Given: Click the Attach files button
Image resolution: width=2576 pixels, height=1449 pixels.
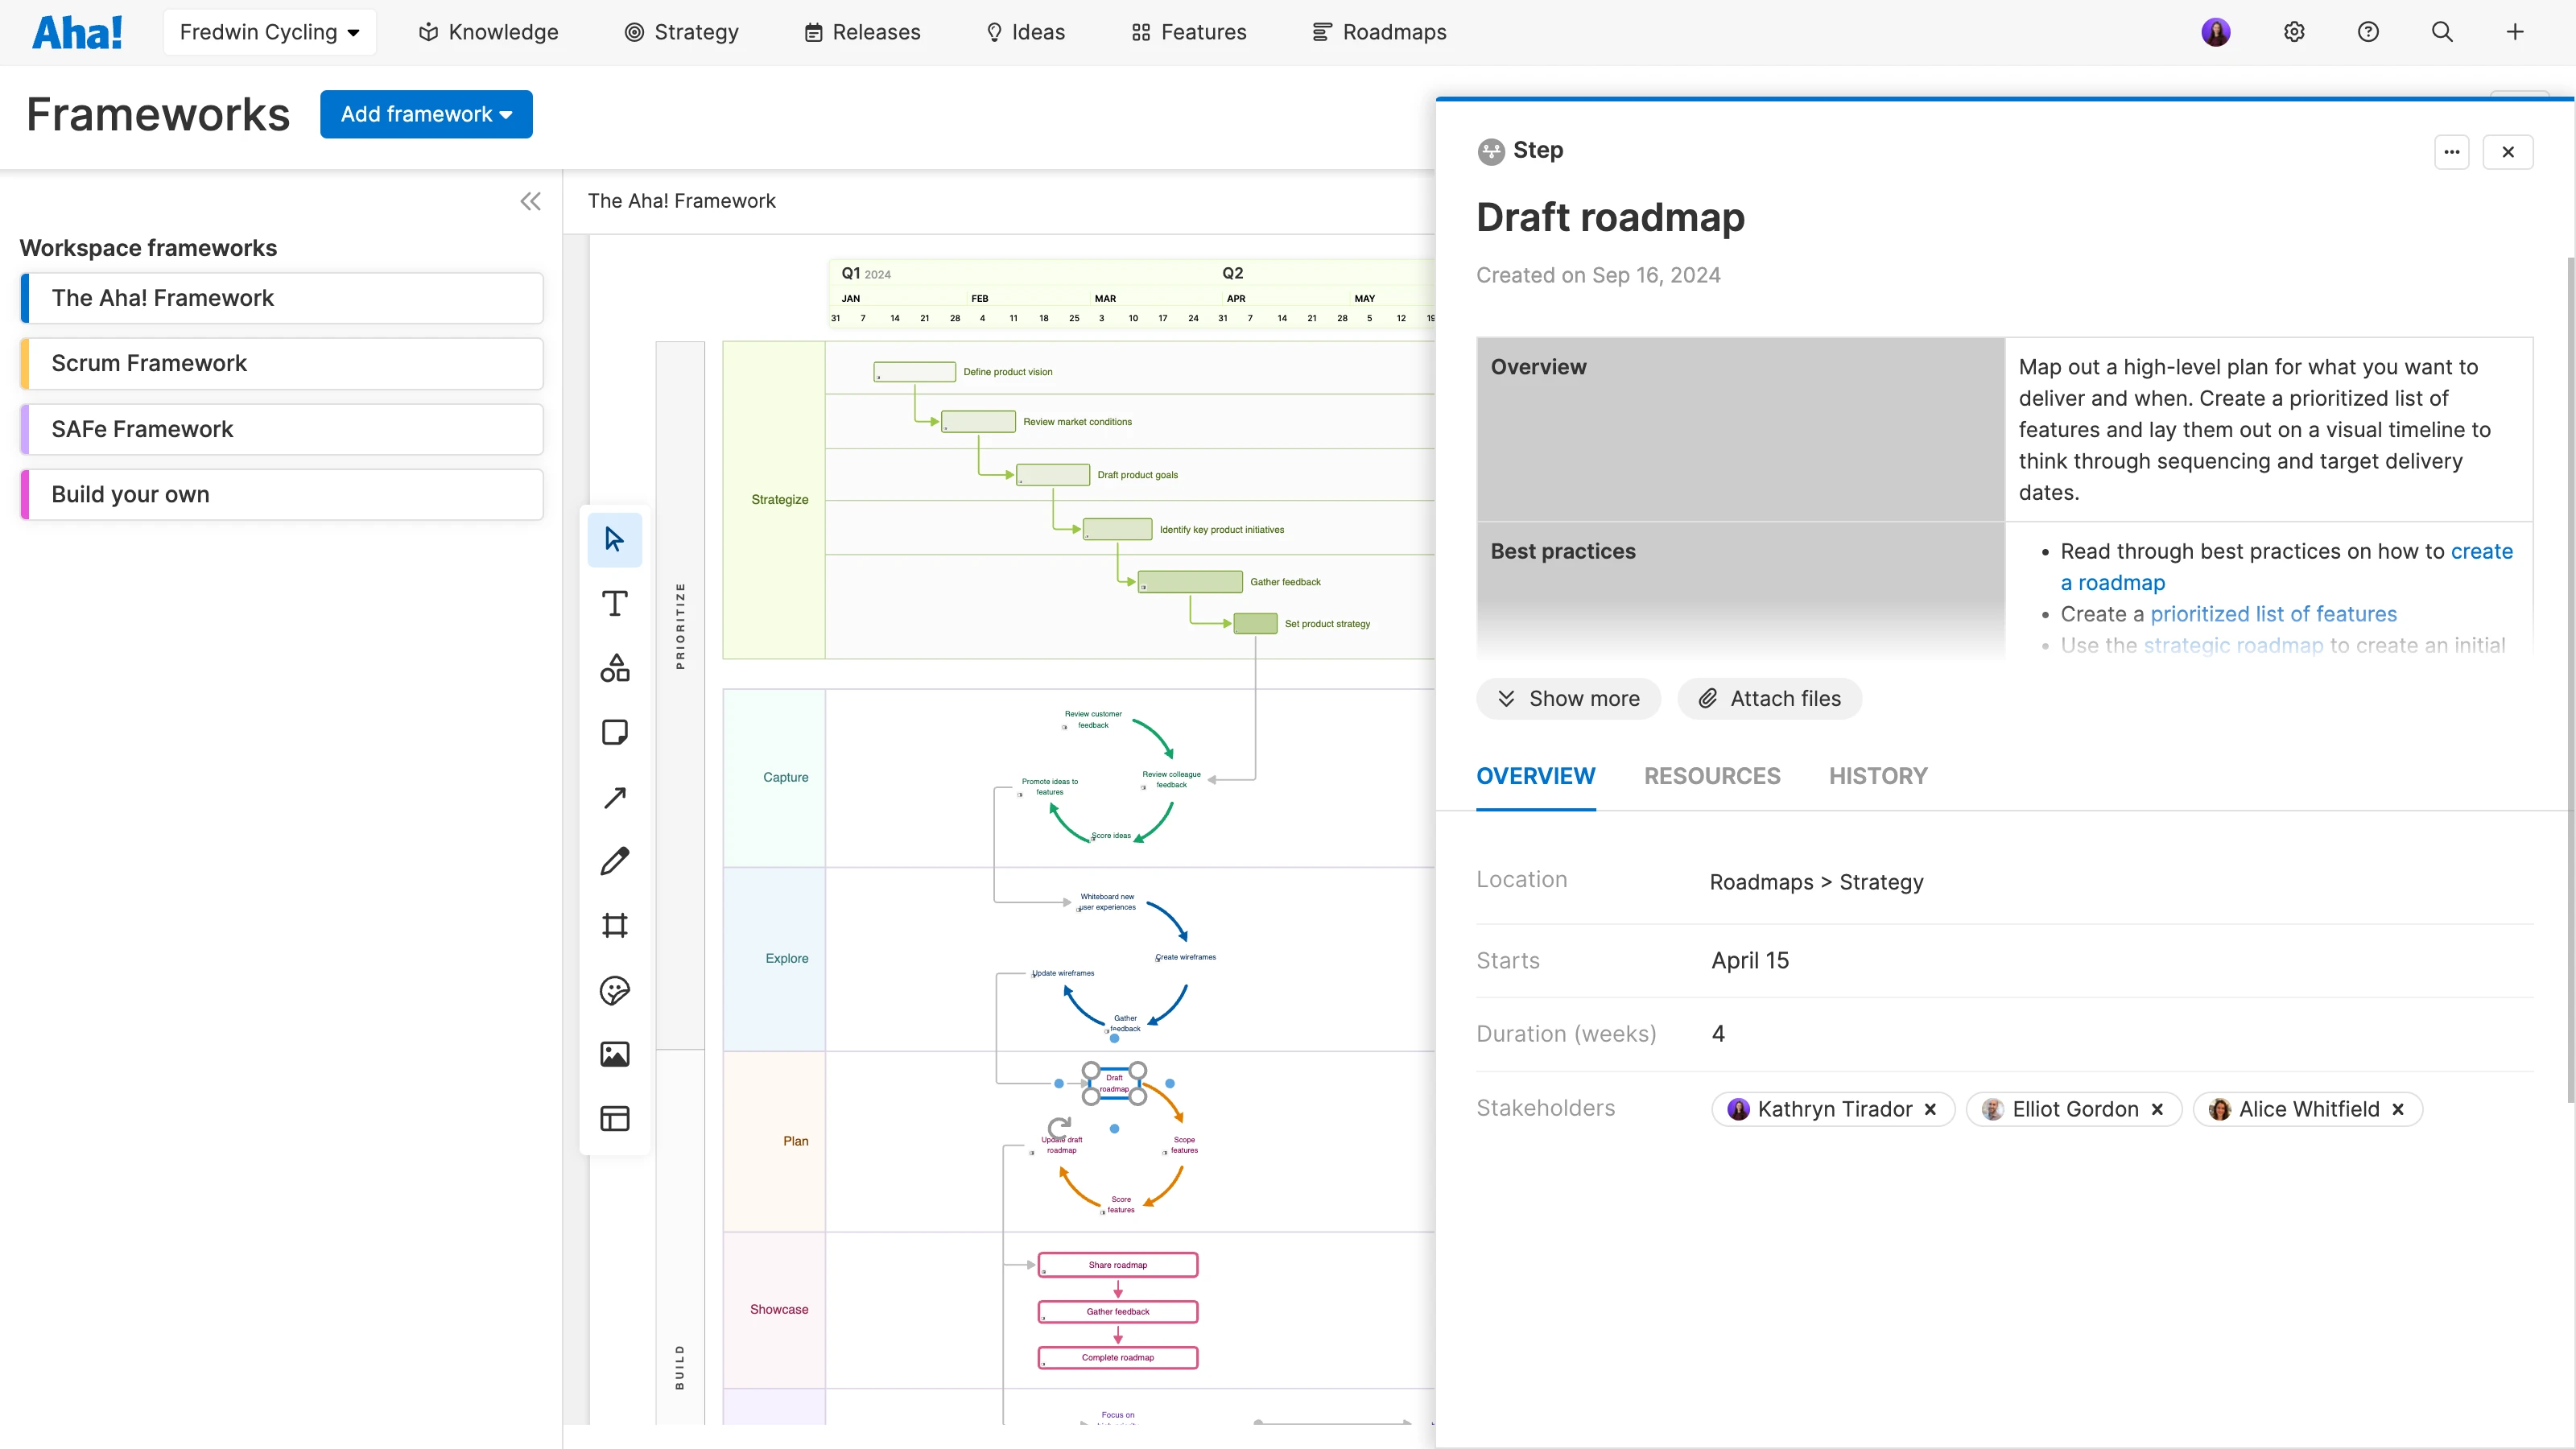Looking at the screenshot, I should pyautogui.click(x=1769, y=698).
